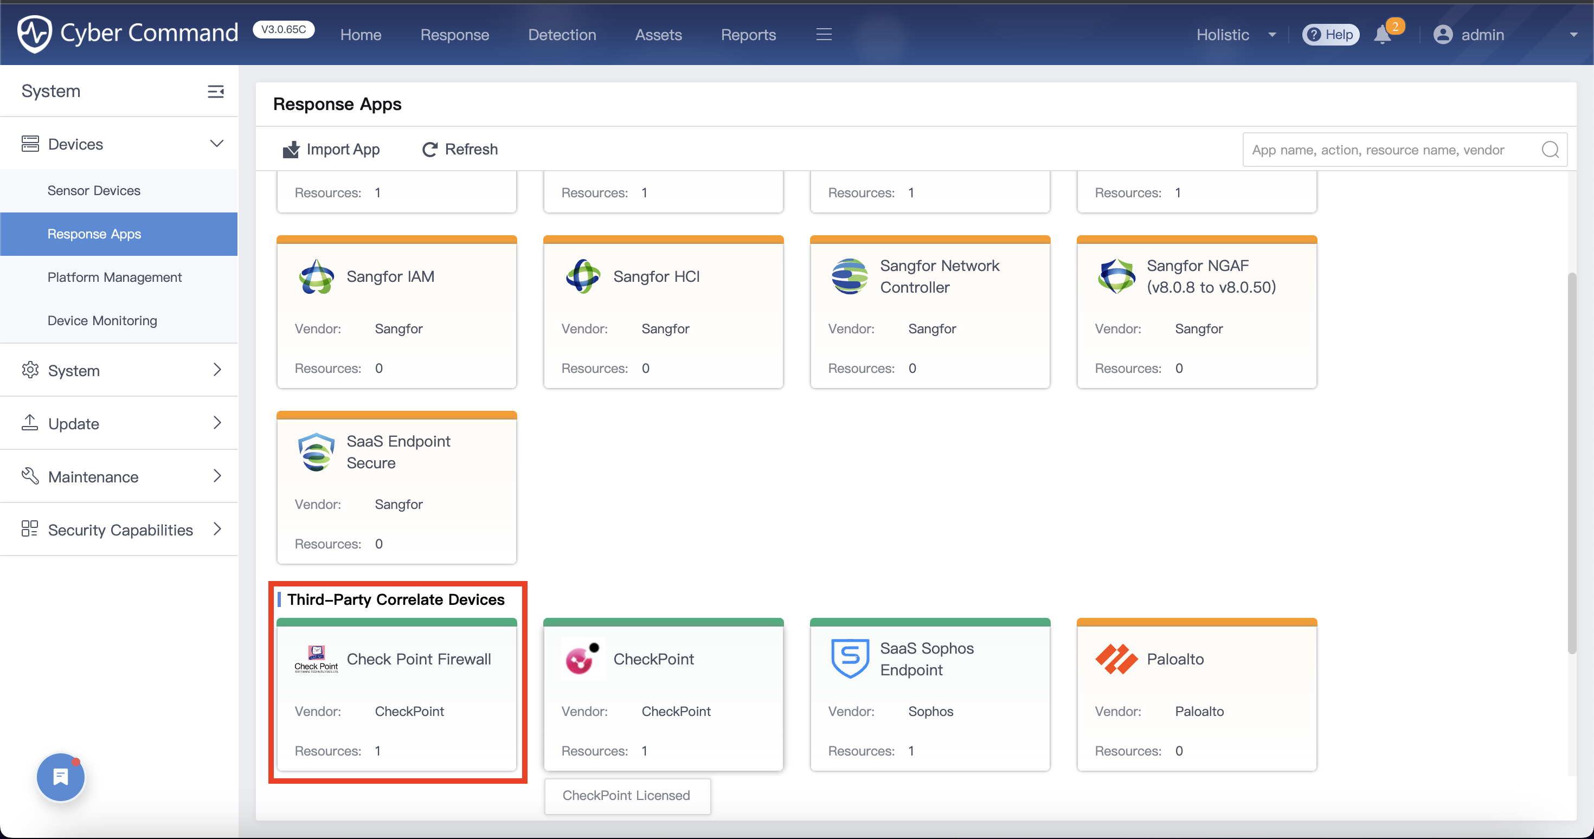Click the vertical scrollbar of the apps list

pos(1572,463)
